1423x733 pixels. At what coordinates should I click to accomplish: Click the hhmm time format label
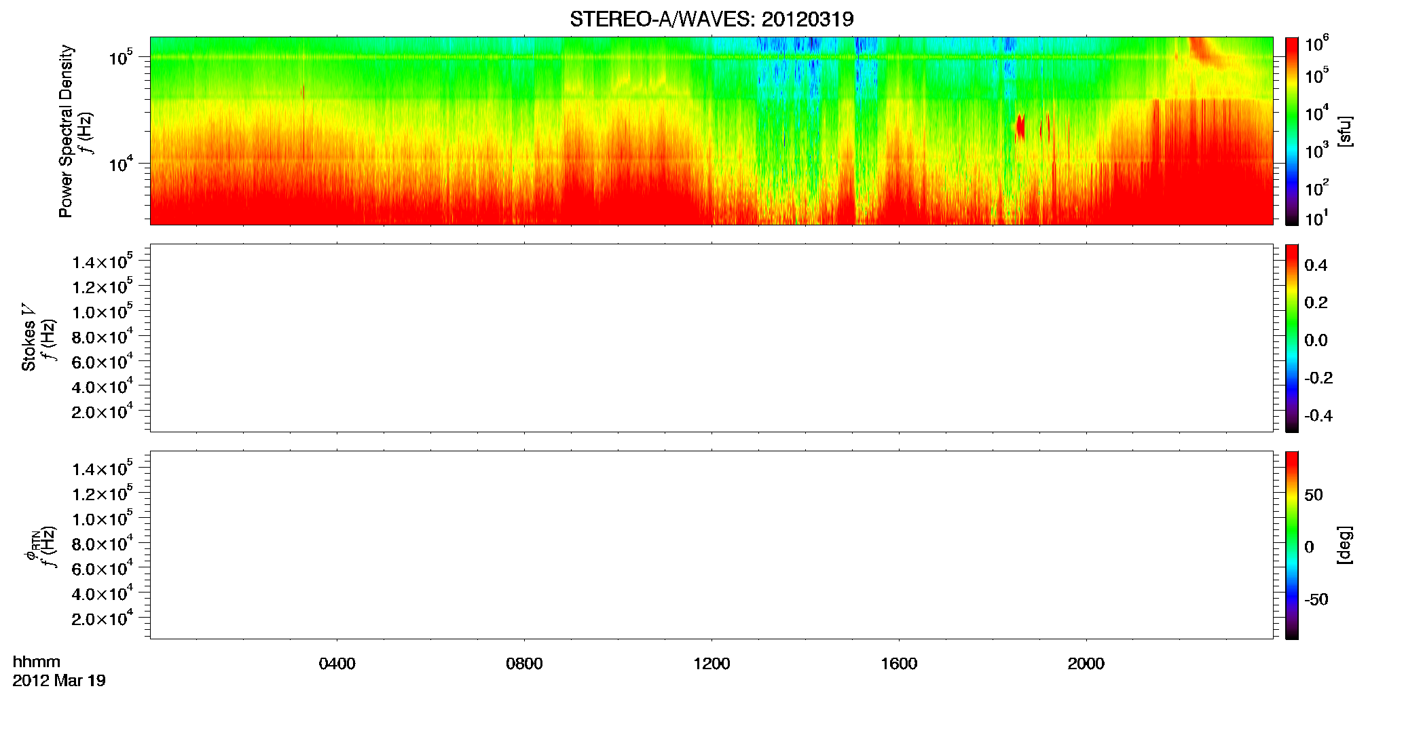click(x=37, y=662)
